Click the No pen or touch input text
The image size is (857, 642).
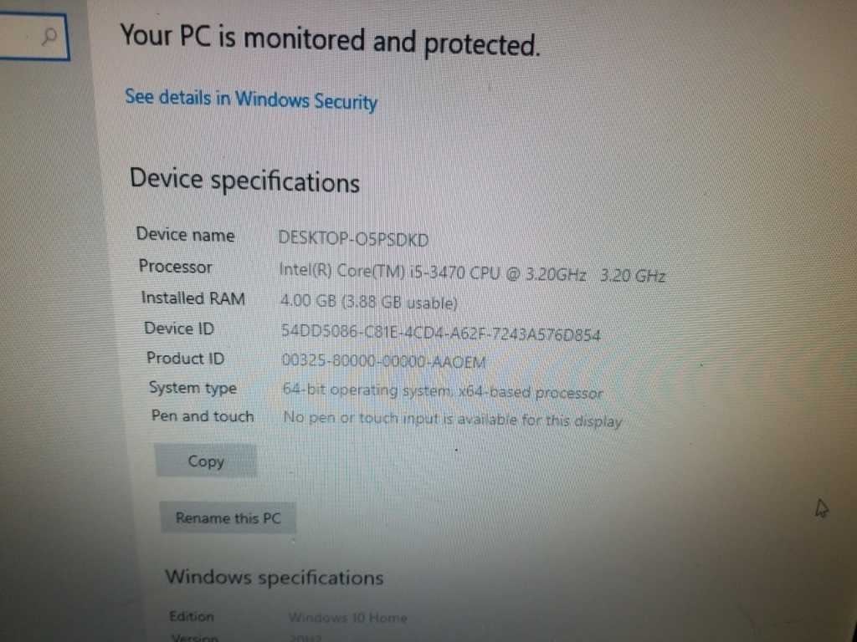[453, 420]
